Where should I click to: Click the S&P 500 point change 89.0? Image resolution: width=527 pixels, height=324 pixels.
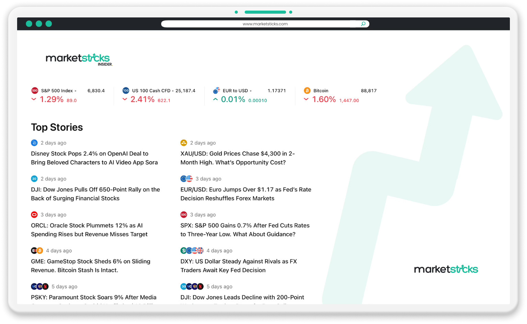[x=72, y=100]
